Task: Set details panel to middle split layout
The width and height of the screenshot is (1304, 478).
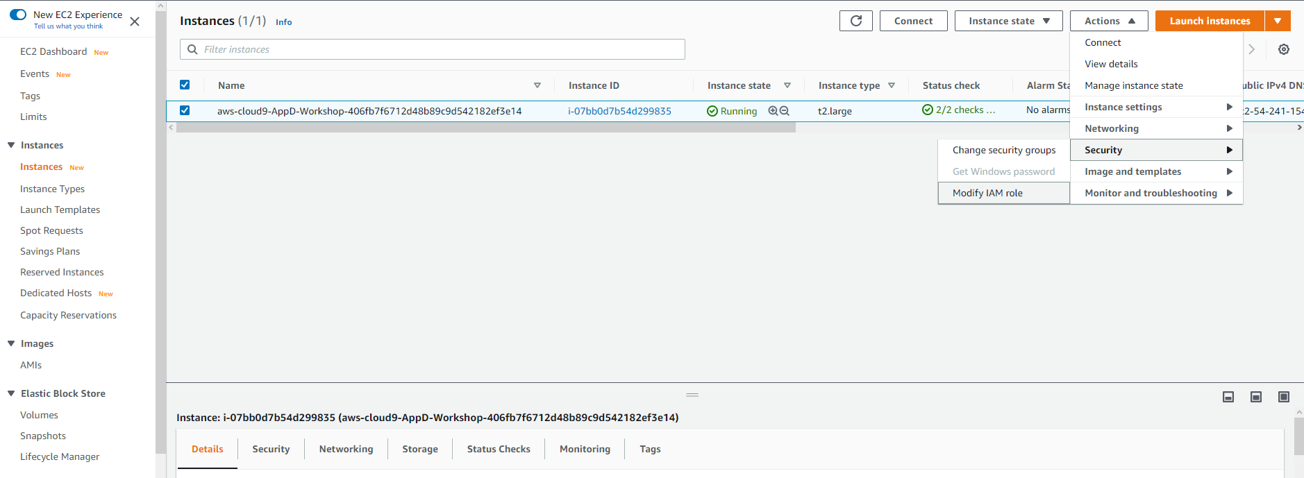Action: coord(1255,397)
